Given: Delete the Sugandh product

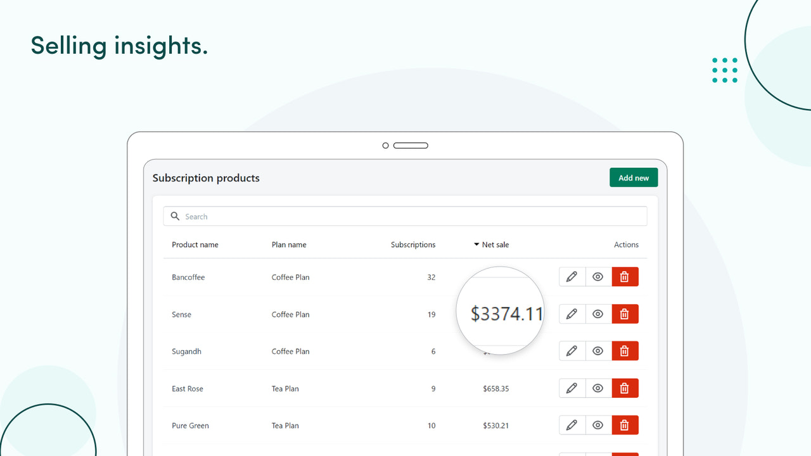Looking at the screenshot, I should [625, 351].
